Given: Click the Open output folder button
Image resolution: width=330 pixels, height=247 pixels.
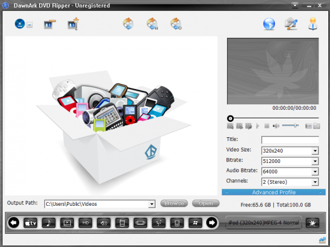Looking at the screenshot, I should click(206, 203).
